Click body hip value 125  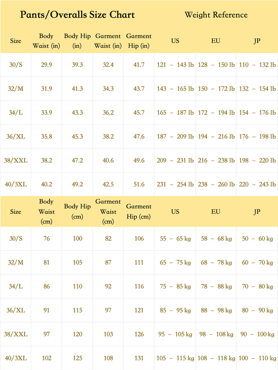pyautogui.click(x=77, y=358)
